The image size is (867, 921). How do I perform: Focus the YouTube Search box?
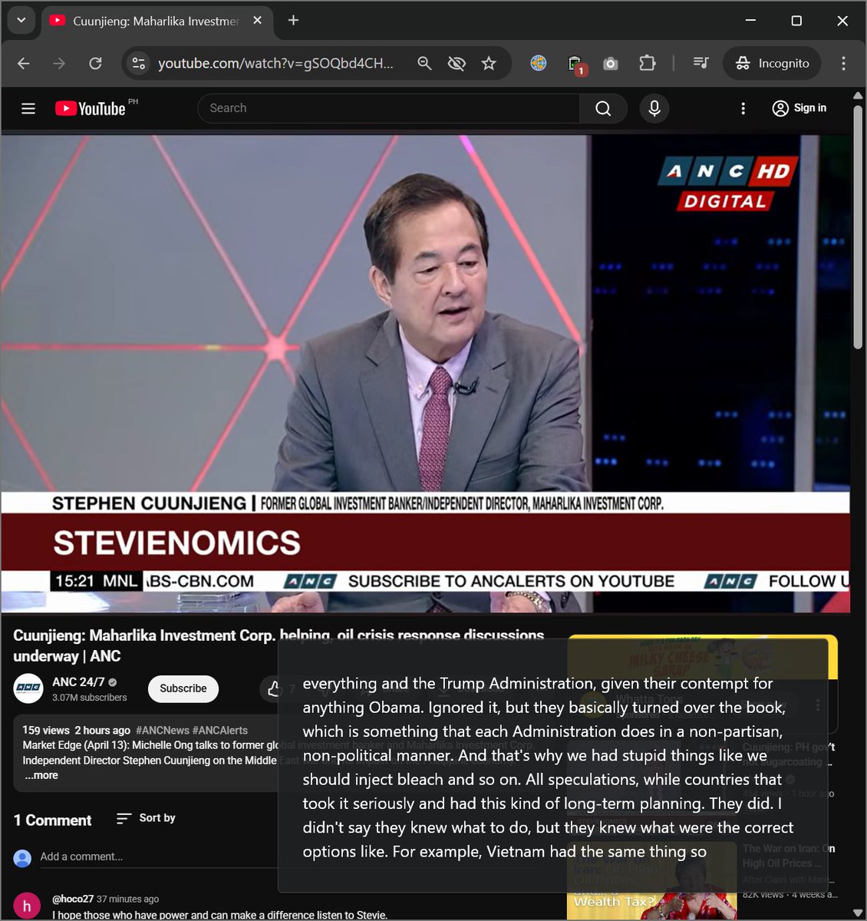[388, 108]
